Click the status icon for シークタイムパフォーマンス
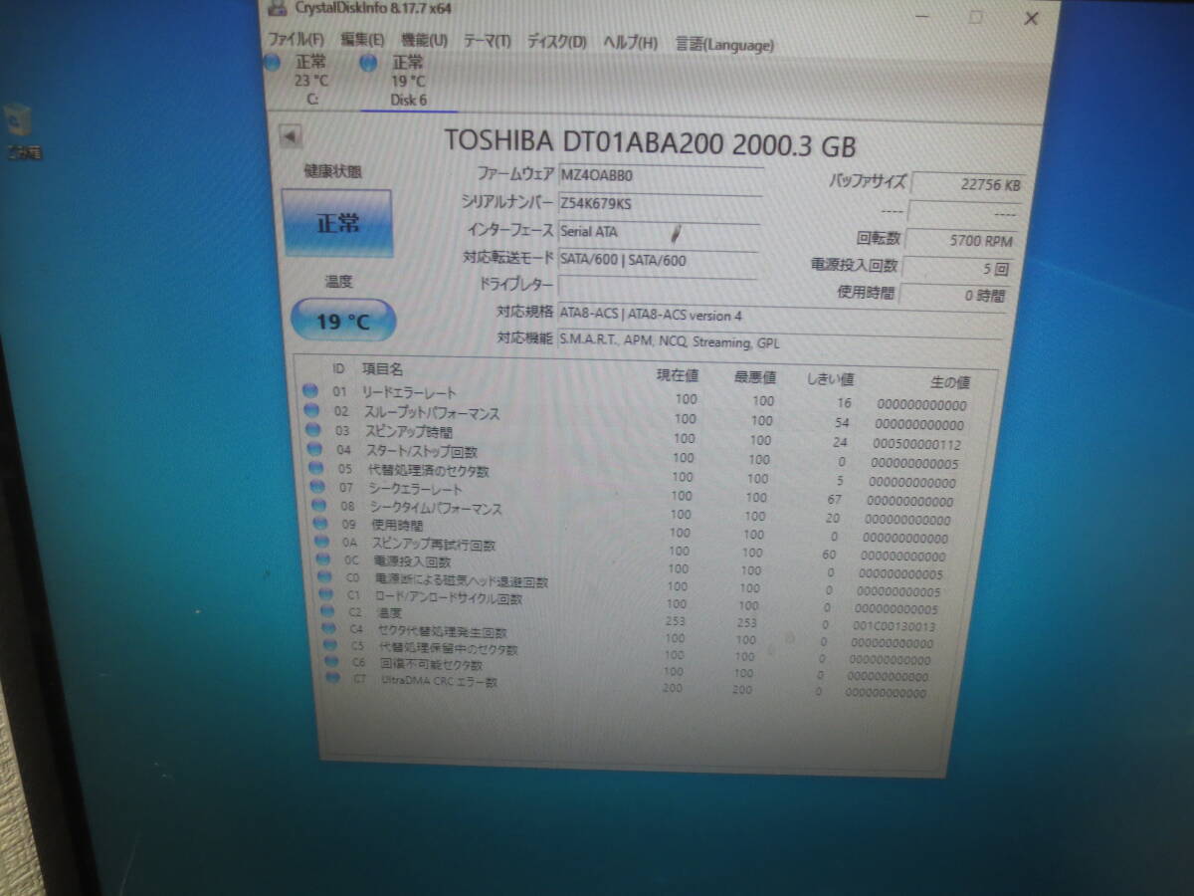The image size is (1194, 896). [x=319, y=506]
